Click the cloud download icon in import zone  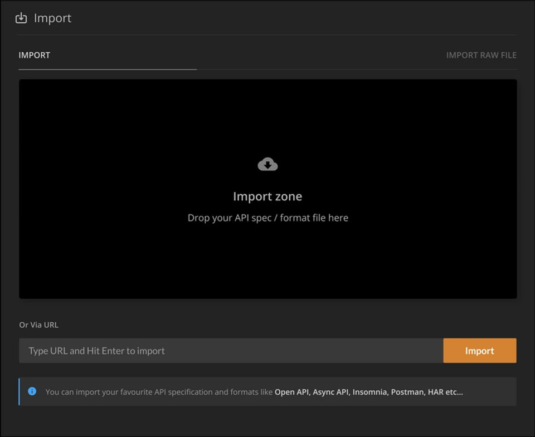267,164
